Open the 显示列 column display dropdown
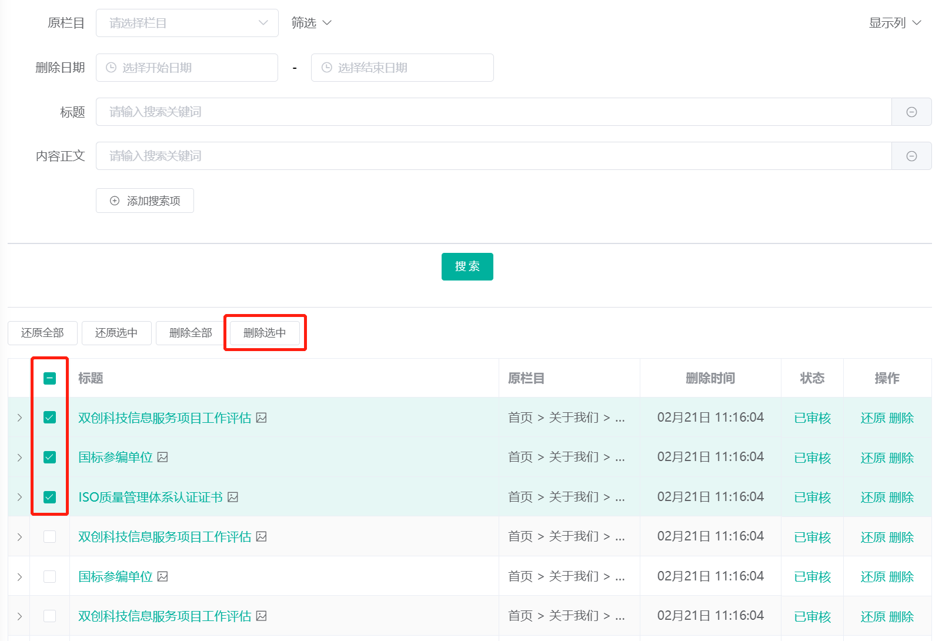 895,23
